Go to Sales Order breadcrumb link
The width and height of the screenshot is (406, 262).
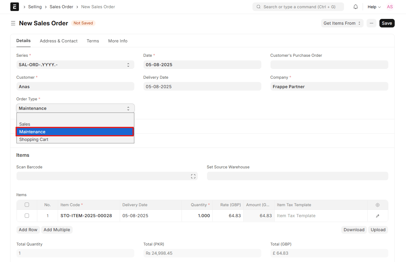pos(61,7)
